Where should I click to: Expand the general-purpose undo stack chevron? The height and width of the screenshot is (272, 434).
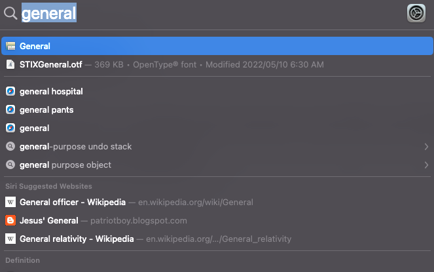[426, 146]
